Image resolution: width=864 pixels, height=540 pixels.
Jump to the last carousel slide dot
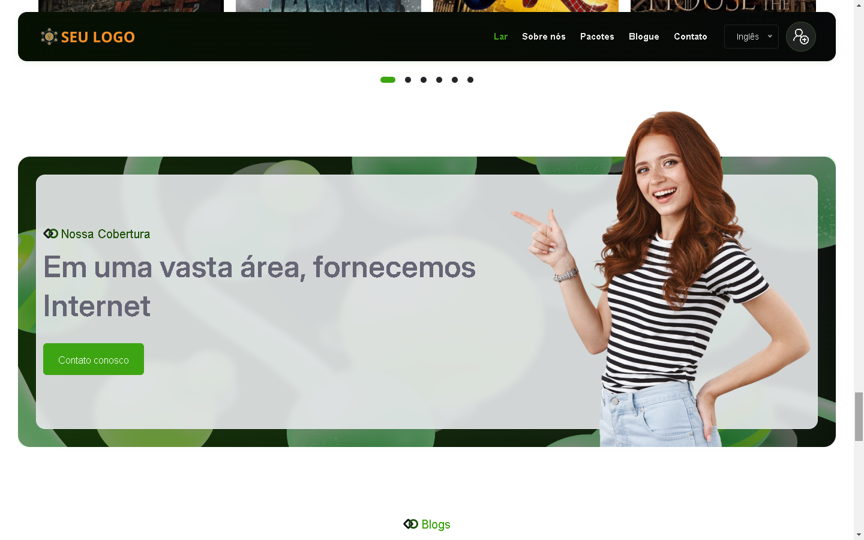coord(470,80)
